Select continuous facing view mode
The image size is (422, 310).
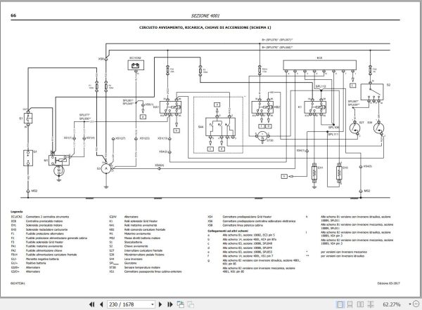point(371,304)
